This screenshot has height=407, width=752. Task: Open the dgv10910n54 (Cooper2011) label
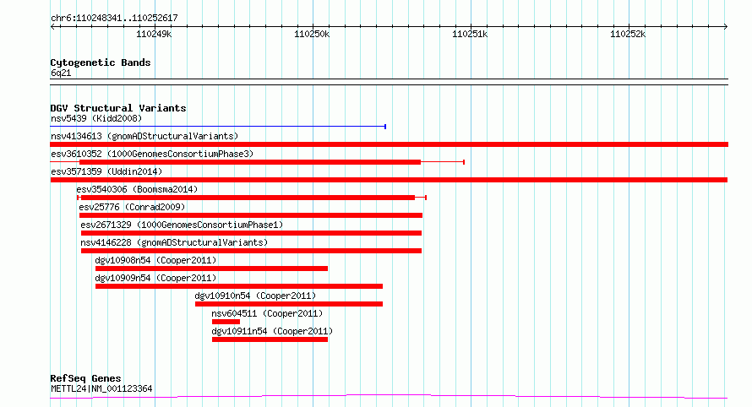[255, 296]
